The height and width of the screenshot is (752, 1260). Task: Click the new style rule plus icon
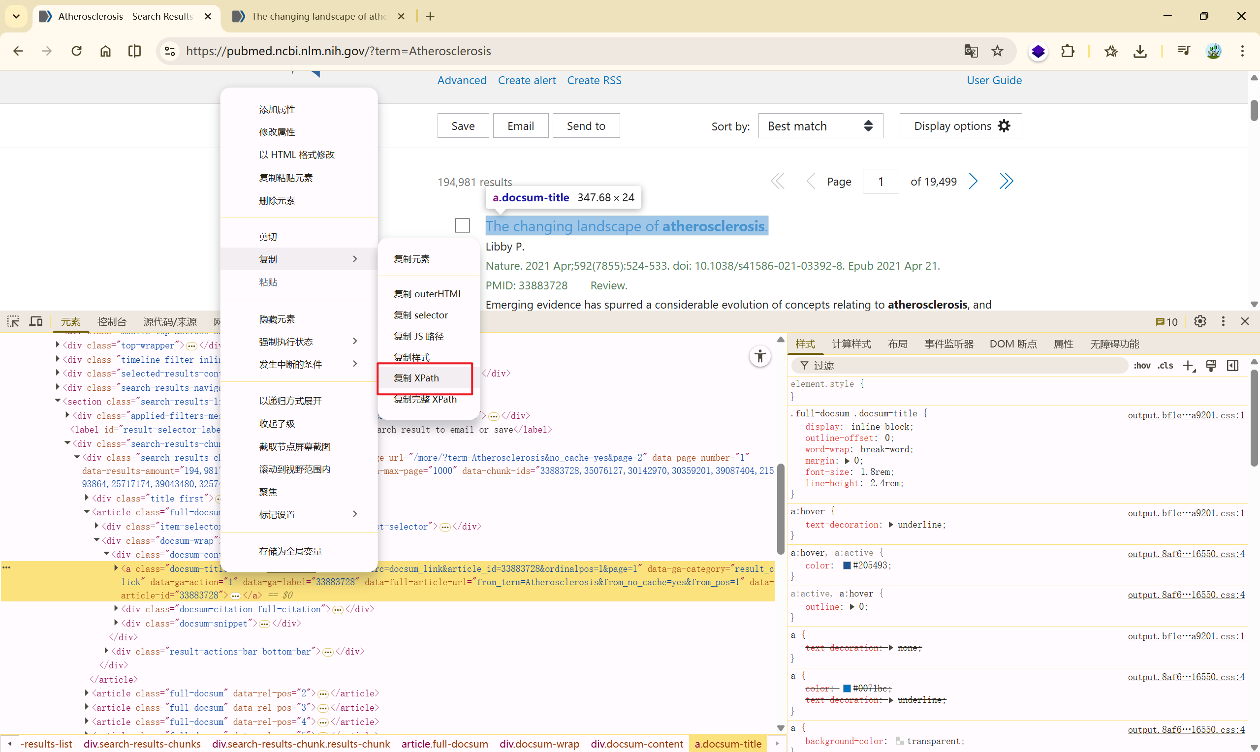tap(1188, 365)
